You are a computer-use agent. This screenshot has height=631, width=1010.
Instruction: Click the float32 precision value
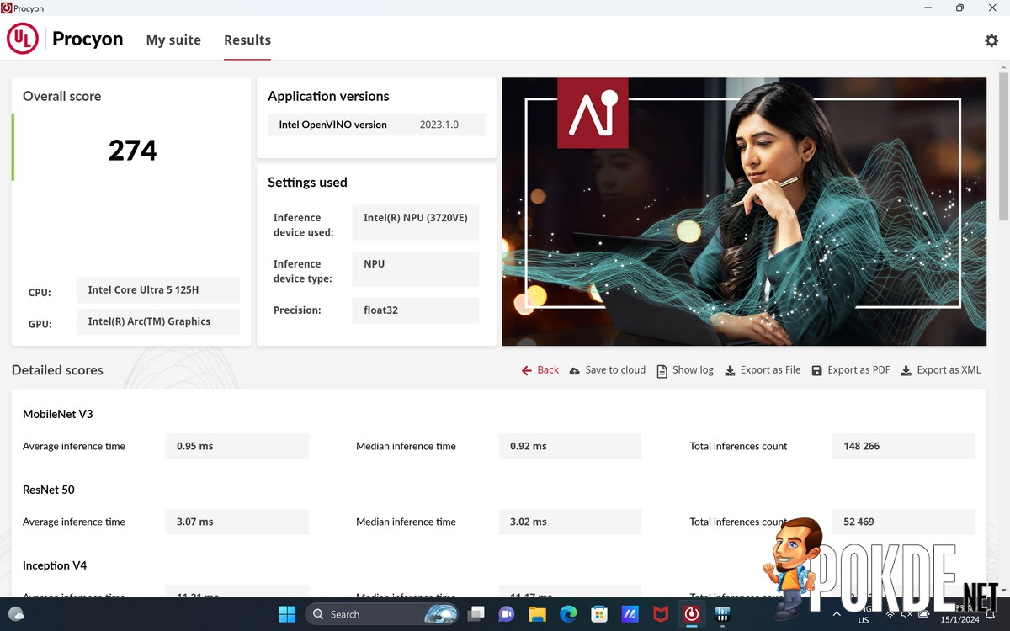coord(416,310)
